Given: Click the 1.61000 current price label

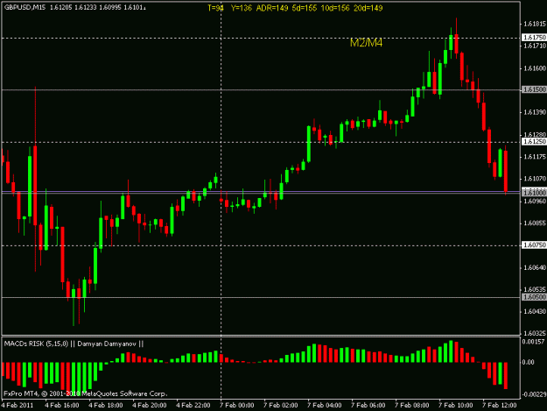Looking at the screenshot, I should tap(534, 193).
